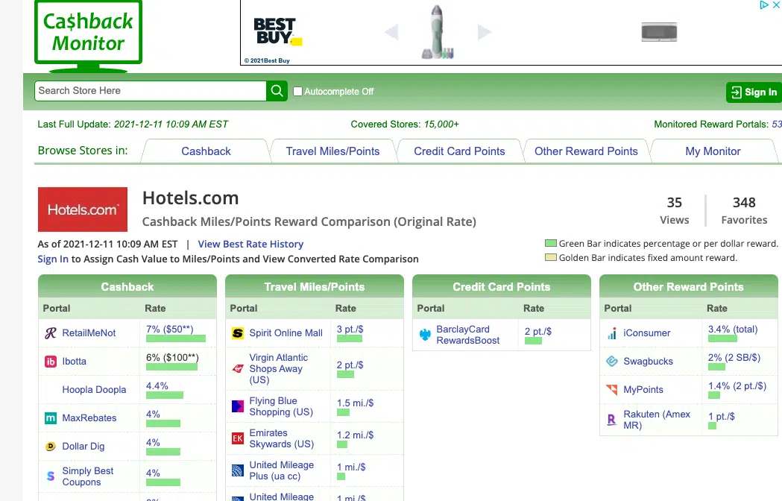Open the Spirit Online Mall link
Image resolution: width=782 pixels, height=501 pixels.
[x=286, y=333]
